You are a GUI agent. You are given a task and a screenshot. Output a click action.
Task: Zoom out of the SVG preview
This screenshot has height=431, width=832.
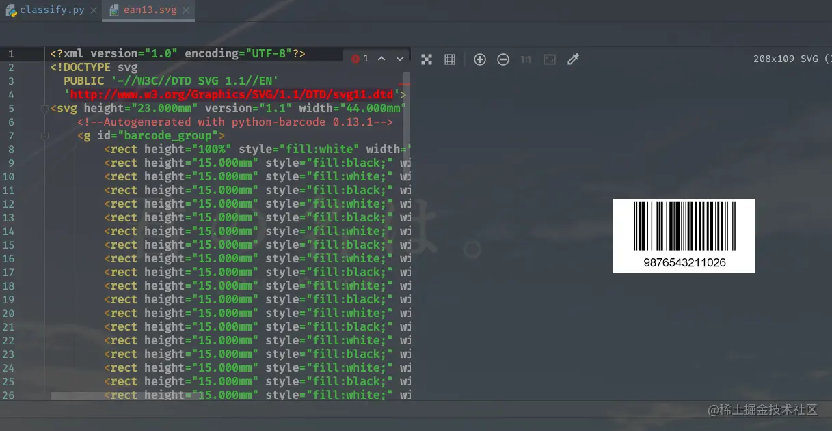503,59
